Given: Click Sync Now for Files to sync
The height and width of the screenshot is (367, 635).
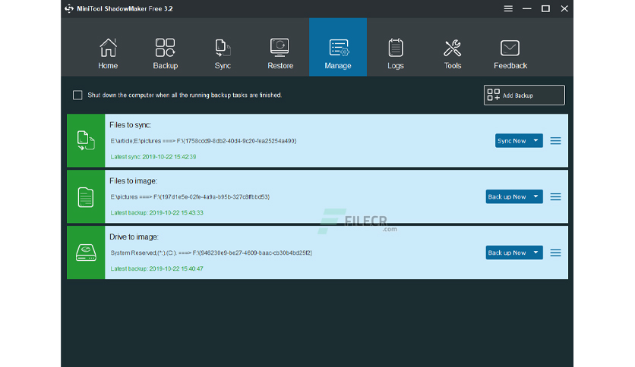Looking at the screenshot, I should click(512, 140).
